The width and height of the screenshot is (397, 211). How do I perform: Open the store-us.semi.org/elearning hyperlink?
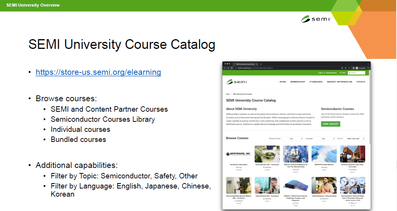pos(98,72)
